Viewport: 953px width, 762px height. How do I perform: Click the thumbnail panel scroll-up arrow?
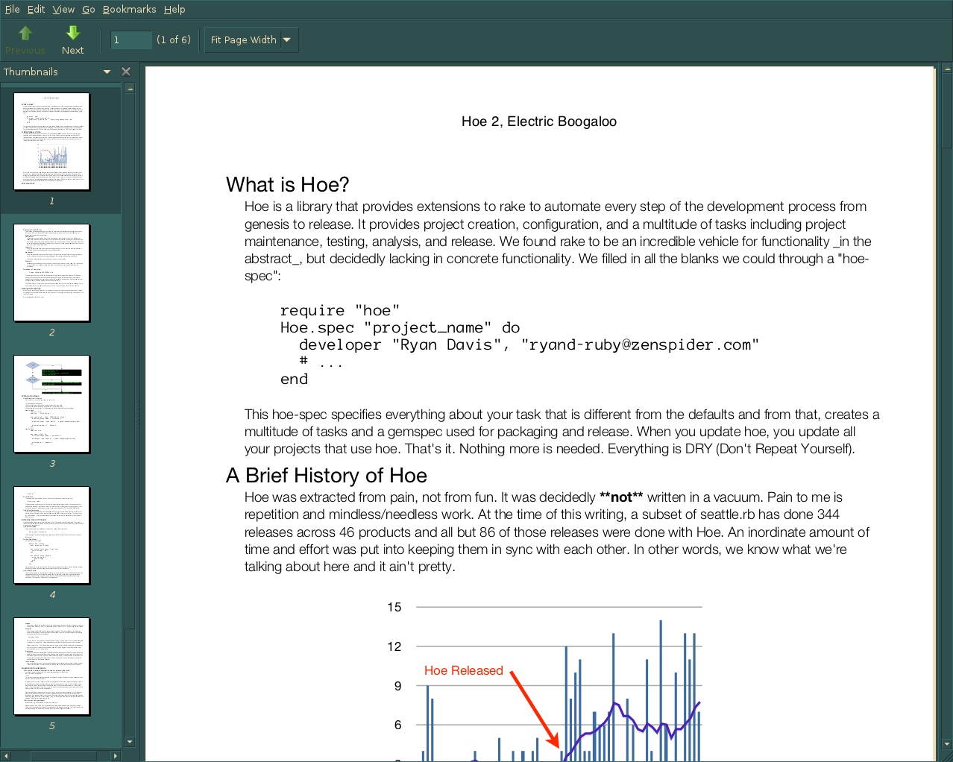point(130,89)
